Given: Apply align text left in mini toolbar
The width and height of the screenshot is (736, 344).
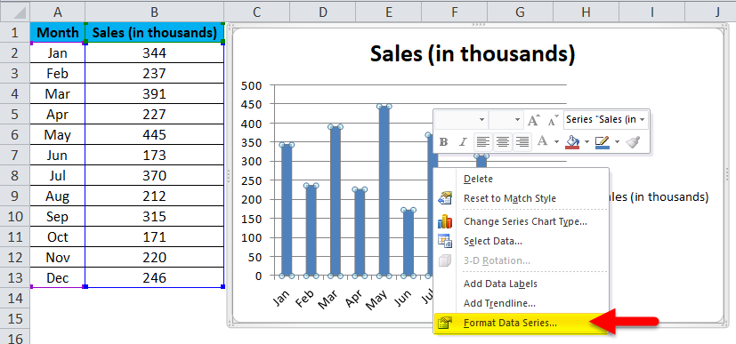Looking at the screenshot, I should [x=482, y=141].
